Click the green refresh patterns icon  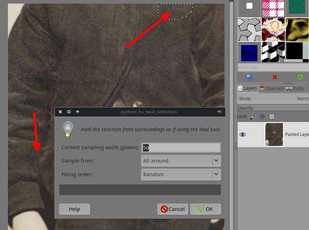300,77
